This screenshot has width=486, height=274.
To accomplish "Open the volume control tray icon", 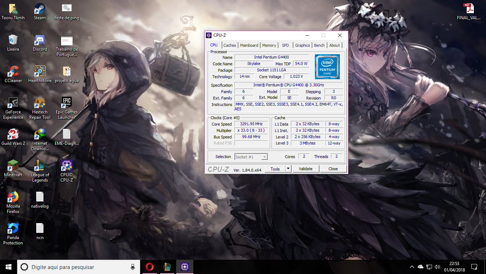I will pyautogui.click(x=437, y=267).
